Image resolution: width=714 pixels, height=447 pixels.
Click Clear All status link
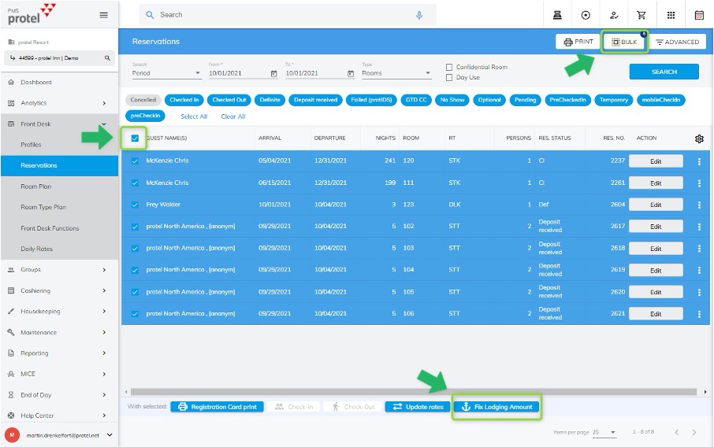(233, 117)
